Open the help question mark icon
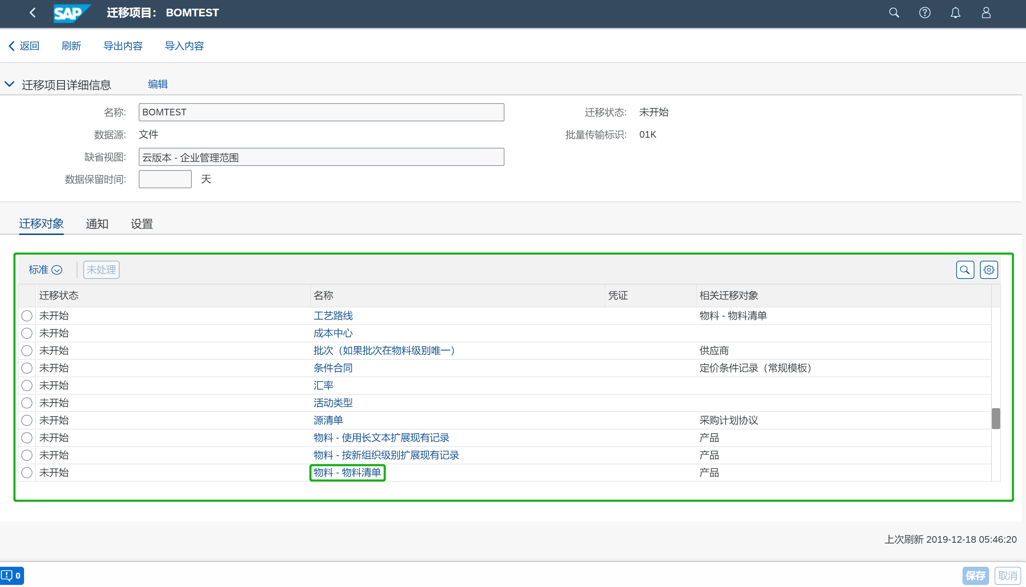This screenshot has width=1026, height=587. (925, 13)
